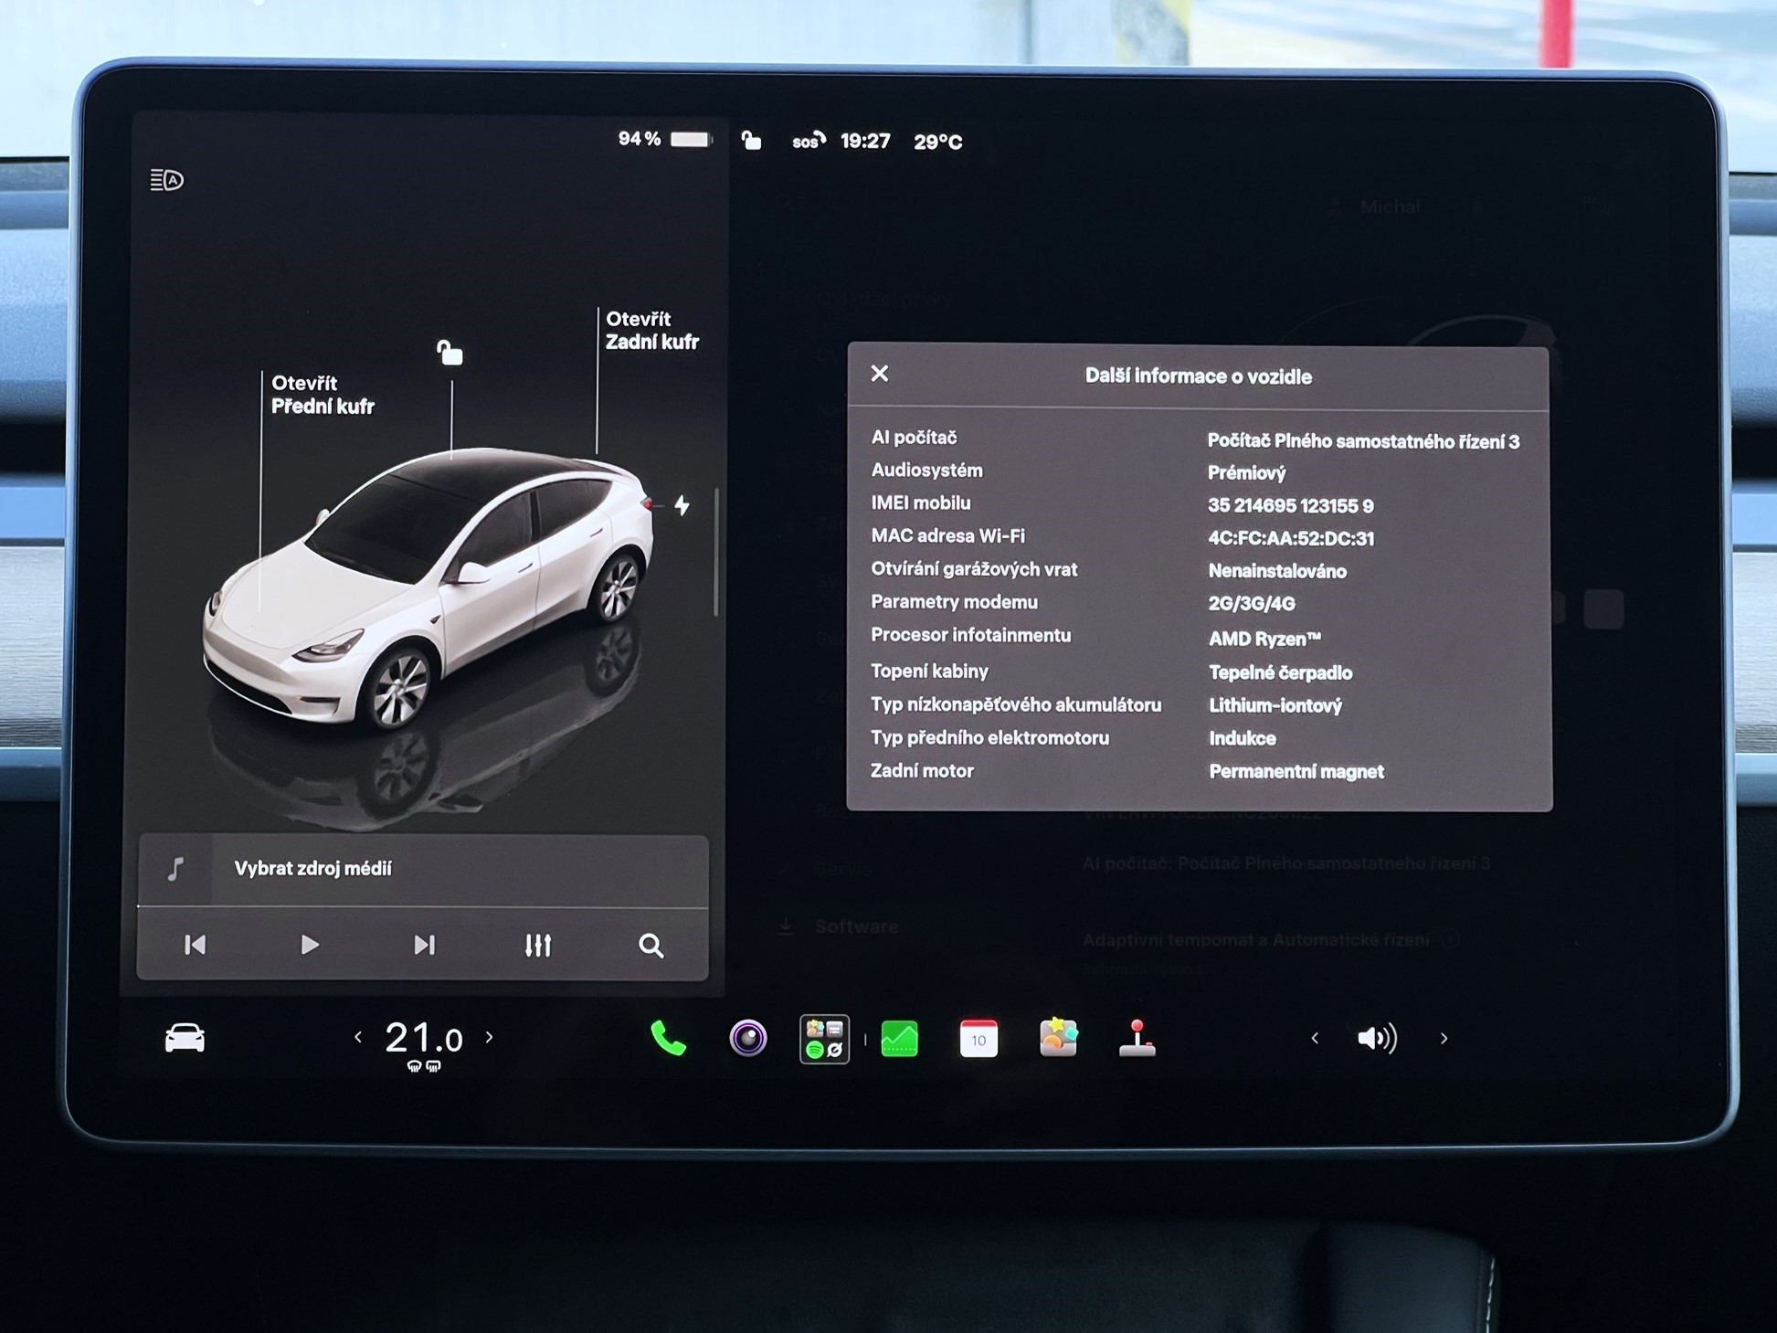Viewport: 1777px width, 1333px height.
Task: Open the Calendar app
Action: [978, 1040]
